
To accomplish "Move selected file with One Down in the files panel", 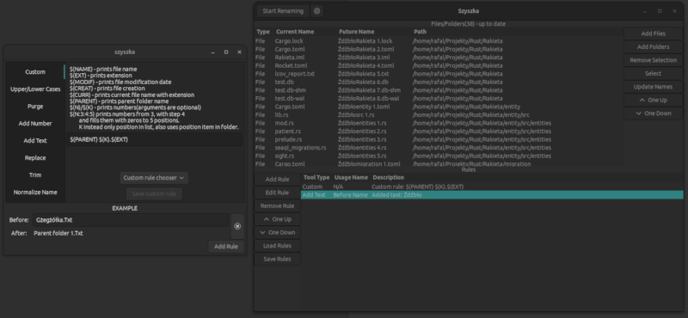I will click(653, 113).
